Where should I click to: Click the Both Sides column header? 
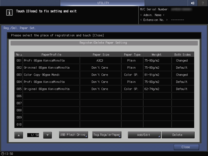(x=183, y=55)
